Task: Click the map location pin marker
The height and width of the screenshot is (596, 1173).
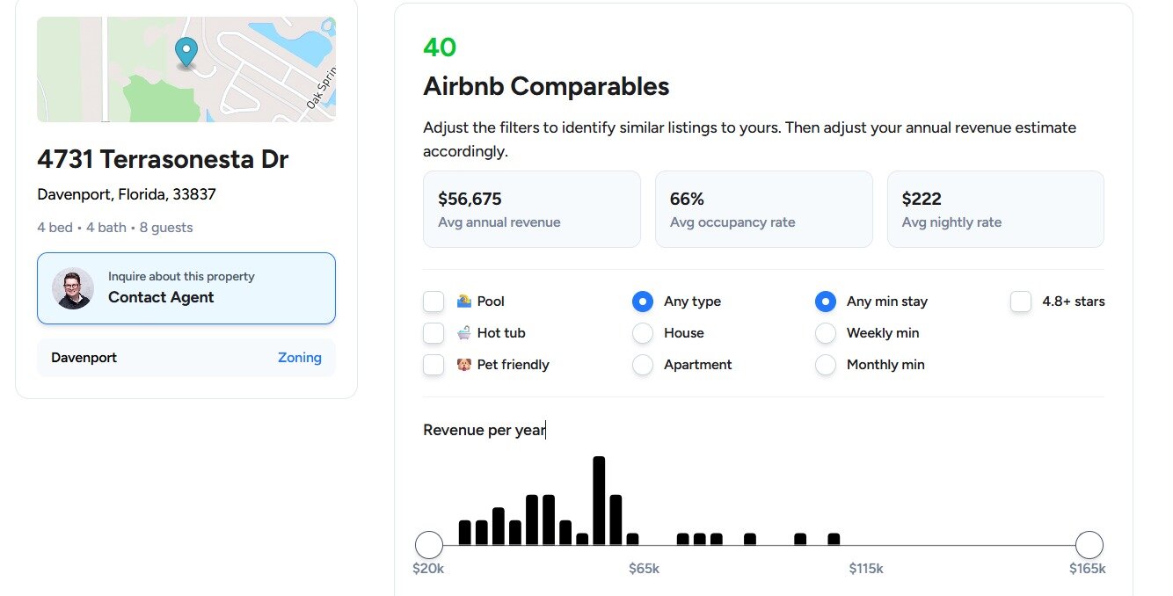Action: click(186, 52)
